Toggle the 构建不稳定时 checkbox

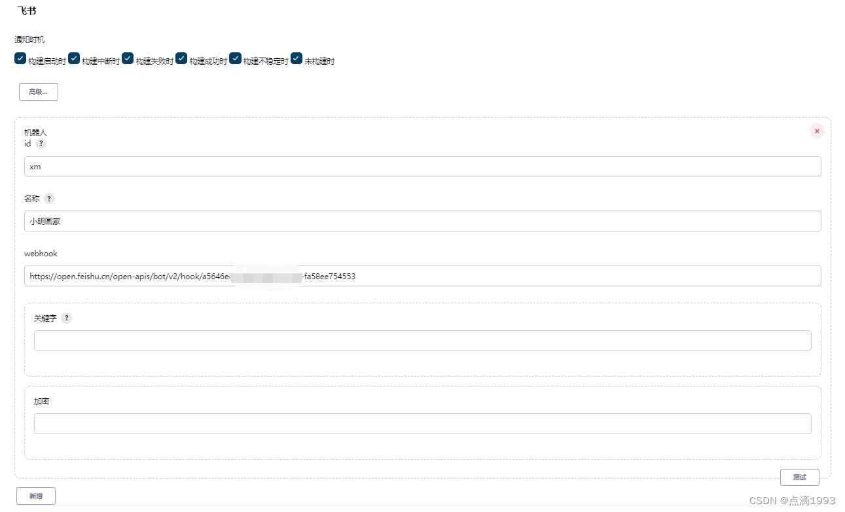click(x=235, y=58)
